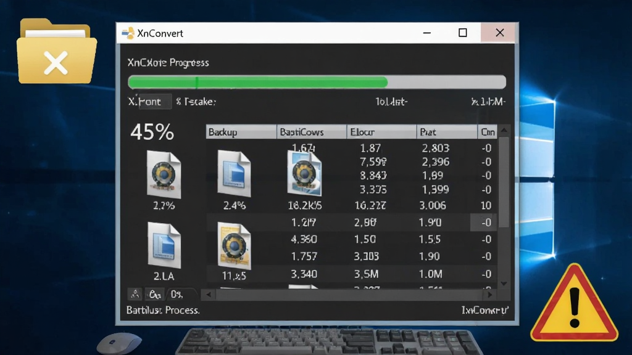The height and width of the screenshot is (355, 632).
Task: Click the '%1.bM-' text at right
Action: point(488,102)
